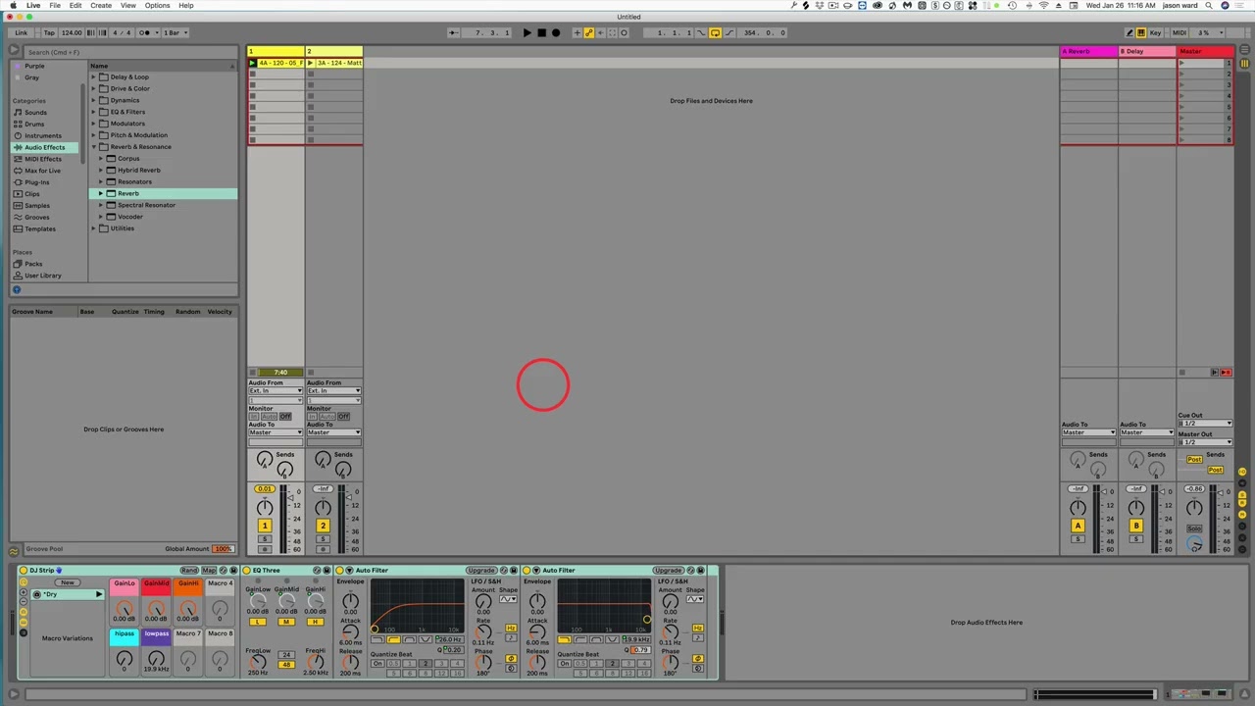This screenshot has width=1255, height=706.
Task: Open the Cue Out dropdown
Action: (1205, 424)
